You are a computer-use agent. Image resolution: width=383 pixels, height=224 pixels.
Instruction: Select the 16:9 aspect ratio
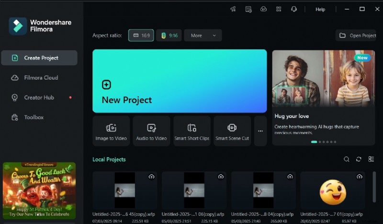coord(141,35)
